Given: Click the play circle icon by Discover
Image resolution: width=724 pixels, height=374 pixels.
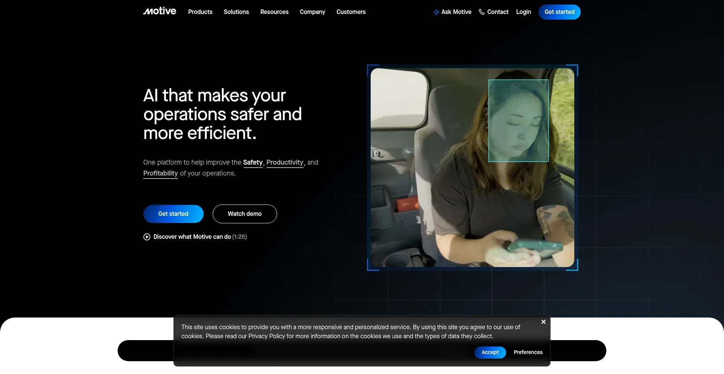Looking at the screenshot, I should tap(147, 237).
